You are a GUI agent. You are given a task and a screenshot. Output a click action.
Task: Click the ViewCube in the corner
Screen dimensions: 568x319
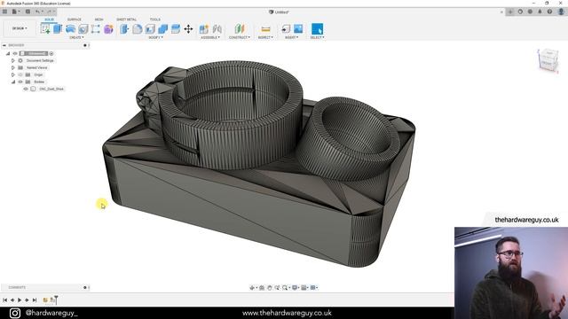tap(548, 60)
